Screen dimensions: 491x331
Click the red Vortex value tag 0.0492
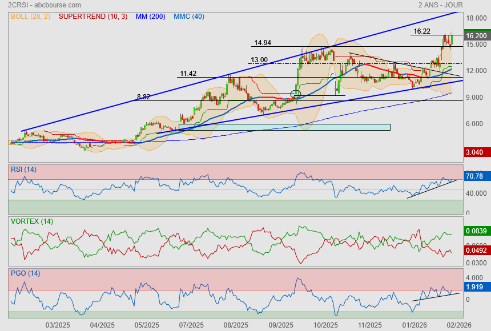pyautogui.click(x=476, y=249)
